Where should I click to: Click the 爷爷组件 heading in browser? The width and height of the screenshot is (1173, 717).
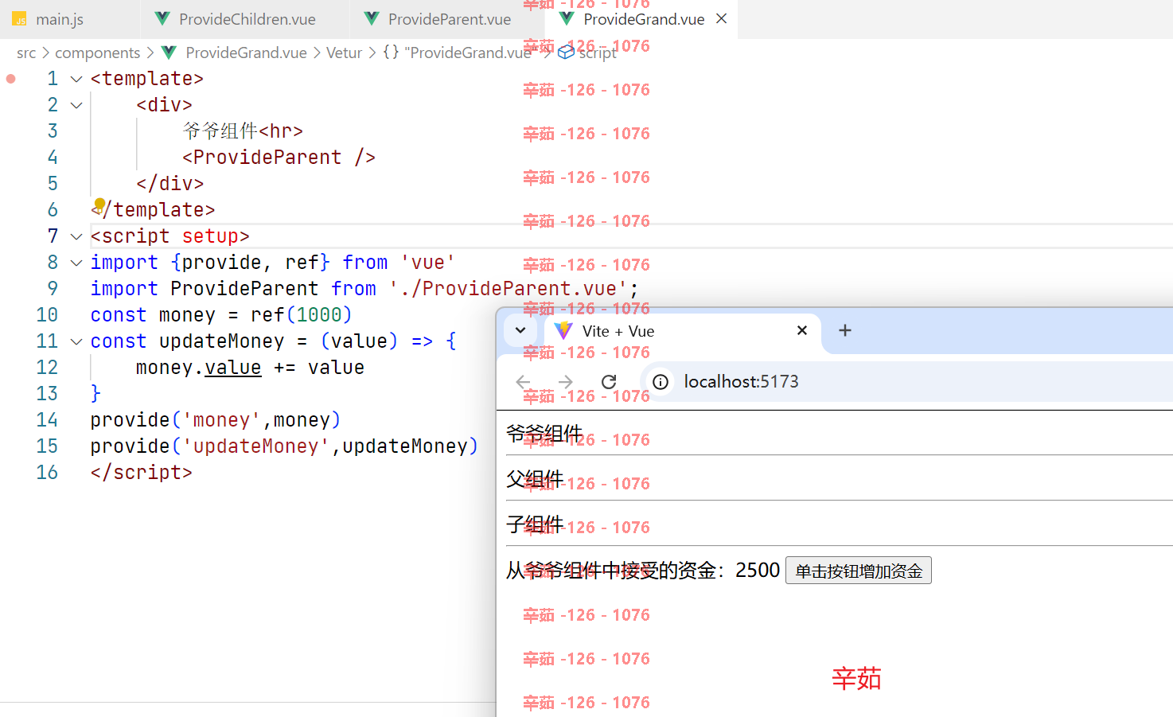click(544, 434)
